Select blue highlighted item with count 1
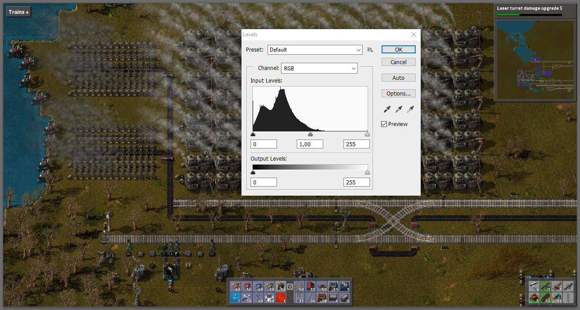 pos(235,297)
